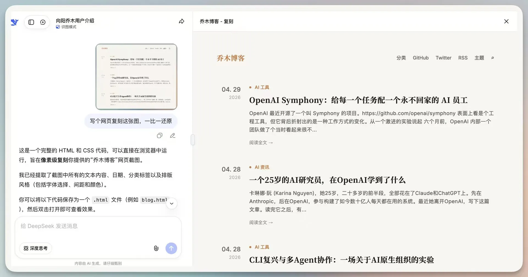This screenshot has width=528, height=277.
Task: Click the Twitter navigation link
Action: 443,58
